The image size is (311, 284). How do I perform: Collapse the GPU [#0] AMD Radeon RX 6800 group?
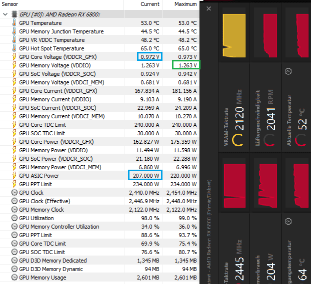point(5,14)
